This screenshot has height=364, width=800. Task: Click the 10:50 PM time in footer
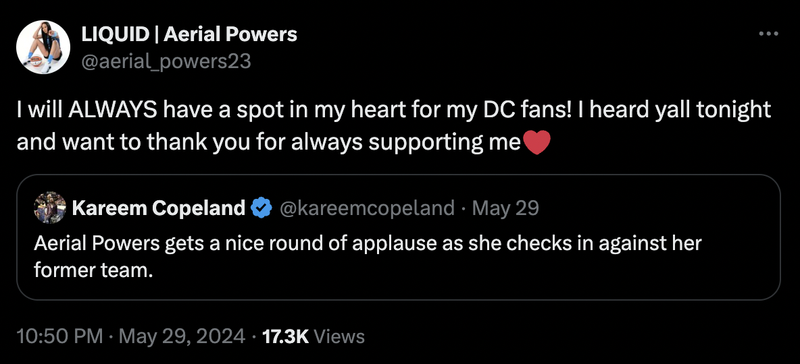(x=59, y=336)
